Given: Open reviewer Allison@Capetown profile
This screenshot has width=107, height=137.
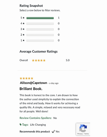Looking at the screenshot, I should (33, 83).
